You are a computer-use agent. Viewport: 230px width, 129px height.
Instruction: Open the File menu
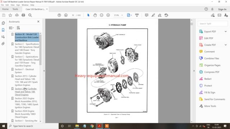click(3, 5)
